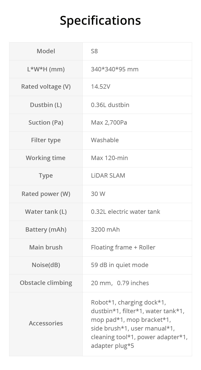Click the Washable filter type value
Viewport: 201px width, 370px height.
[105, 140]
